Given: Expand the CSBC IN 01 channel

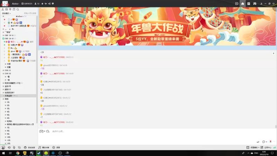Looking at the screenshot, I should [x=3, y=35].
